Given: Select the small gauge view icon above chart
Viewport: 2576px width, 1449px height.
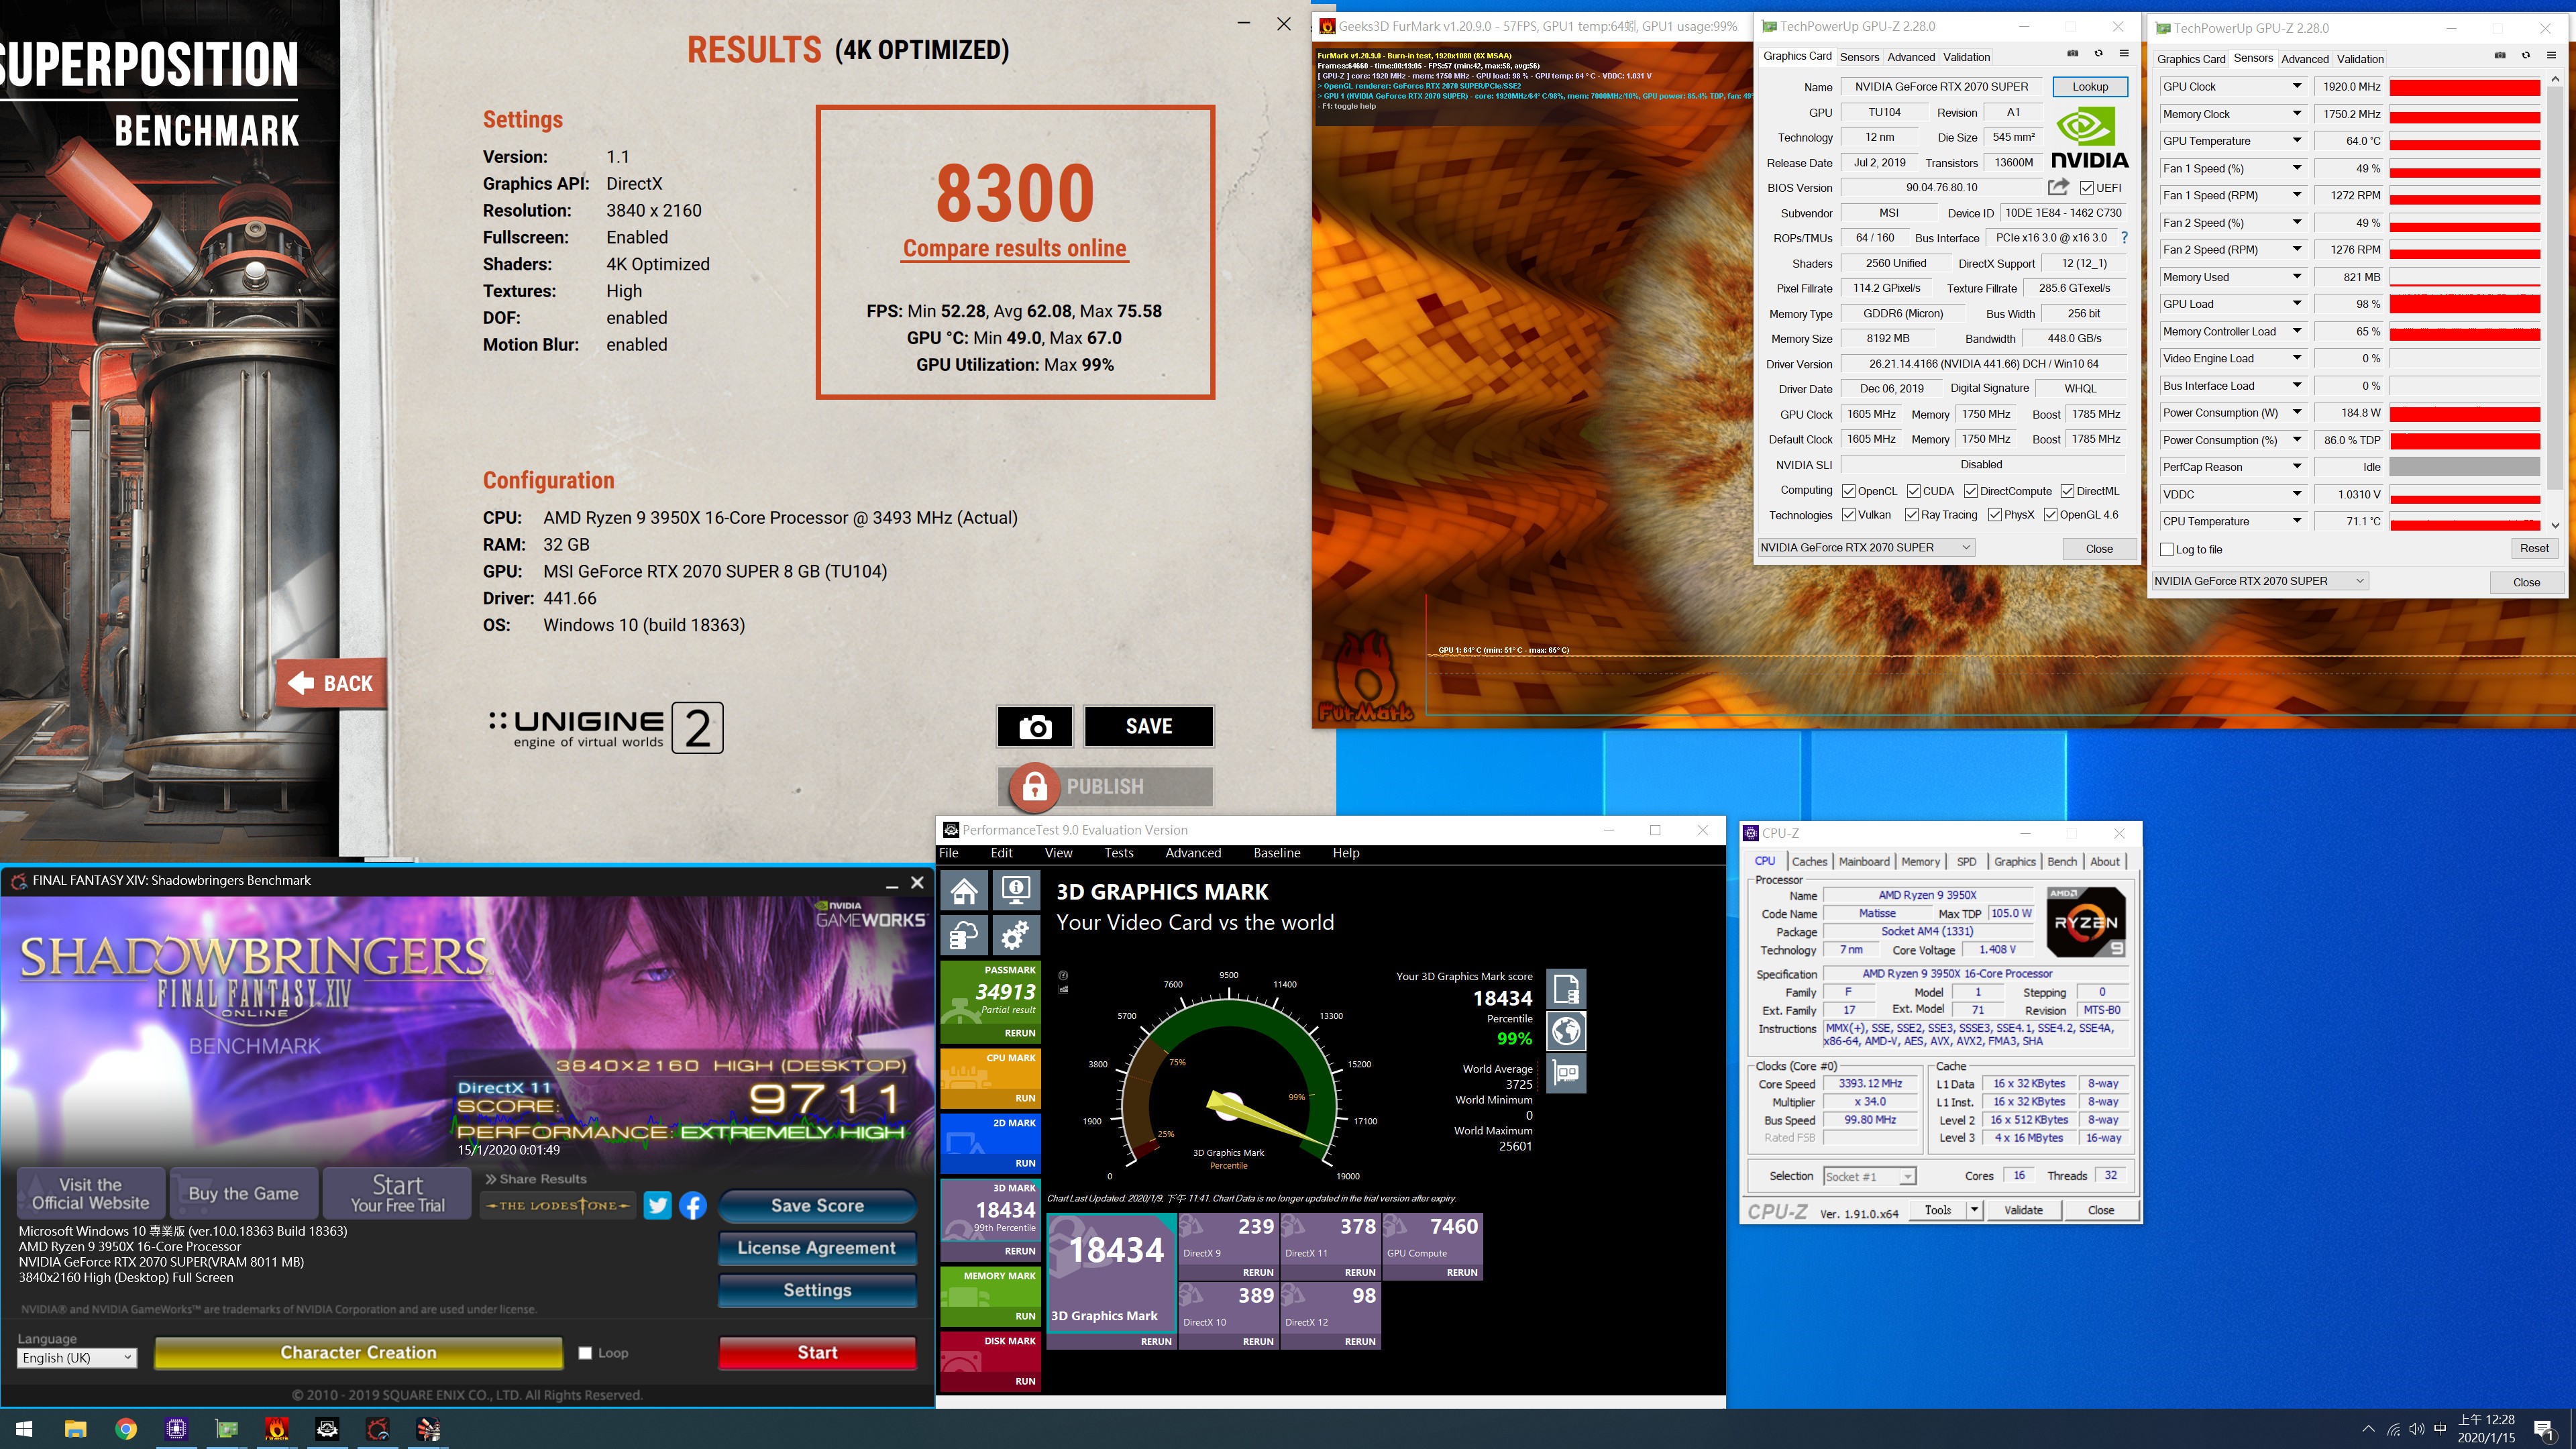Looking at the screenshot, I should [x=1063, y=975].
